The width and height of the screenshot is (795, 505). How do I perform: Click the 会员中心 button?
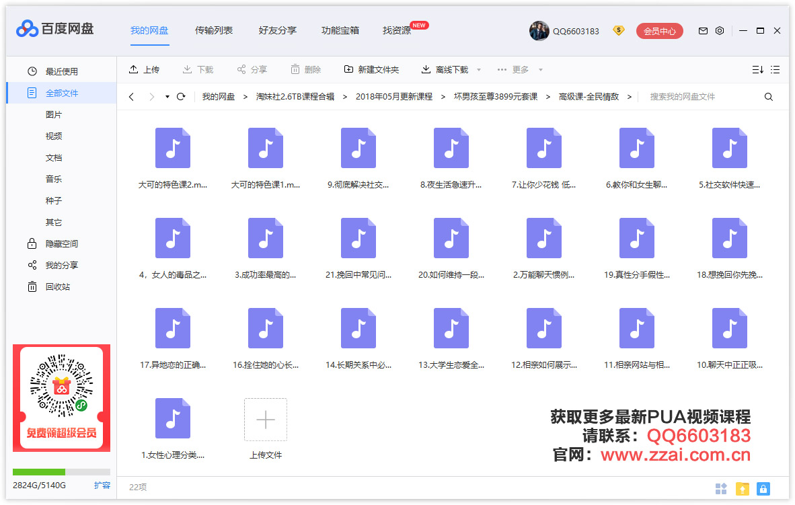(x=660, y=31)
